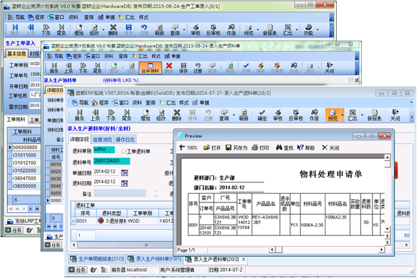Click 审核 audit icon in return-slip window toolbar
This screenshot has height=279, width=418.
[278, 115]
